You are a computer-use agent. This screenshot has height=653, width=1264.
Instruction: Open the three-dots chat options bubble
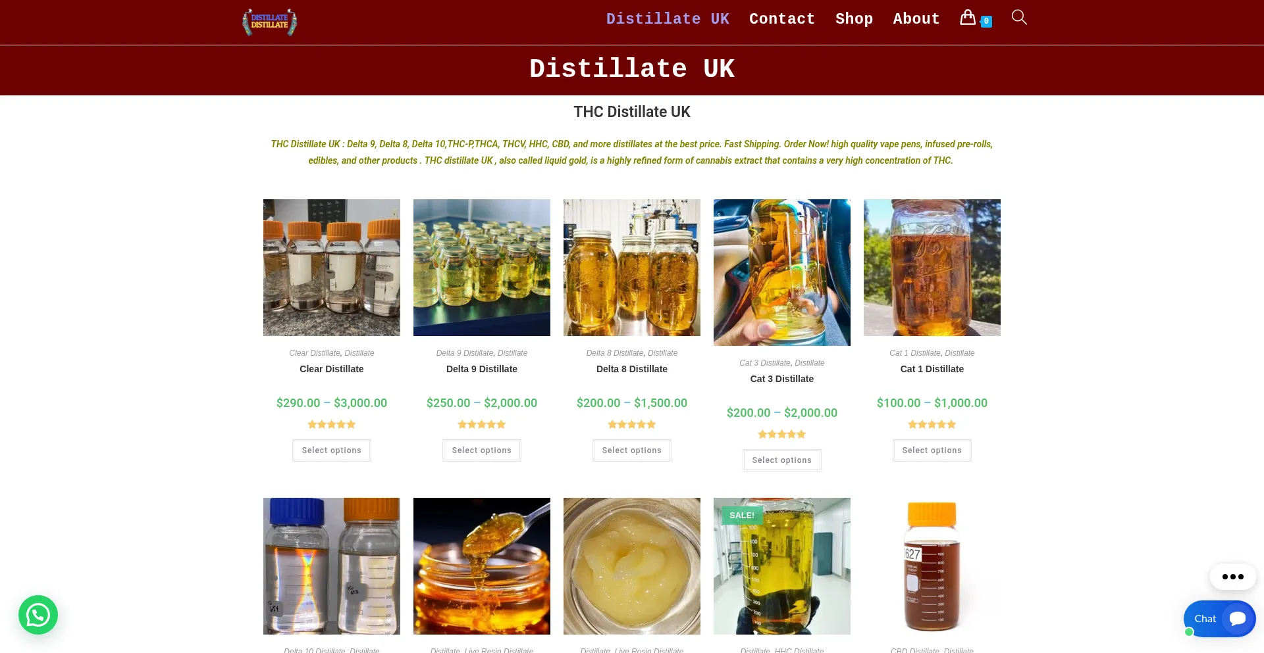pos(1232,577)
